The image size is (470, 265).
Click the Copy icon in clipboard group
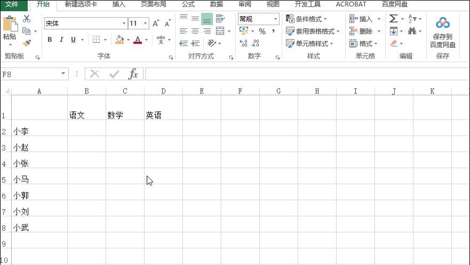[26, 31]
